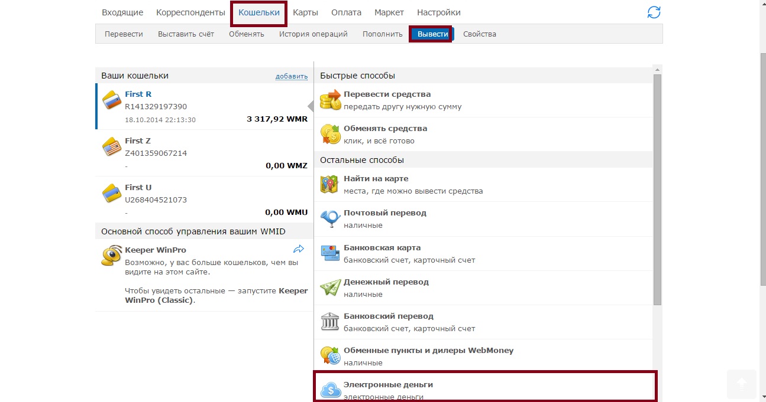Image resolution: width=766 pixels, height=402 pixels.
Task: Click the map icon for Найти на карте
Action: coord(329,184)
